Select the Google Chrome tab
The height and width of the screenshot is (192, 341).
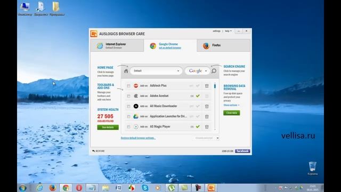(x=170, y=45)
